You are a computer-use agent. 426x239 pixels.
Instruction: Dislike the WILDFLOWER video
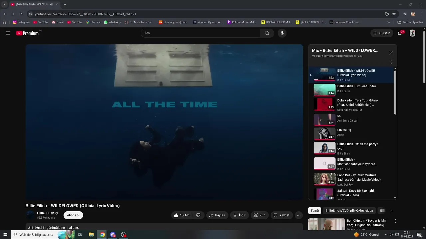pyautogui.click(x=198, y=215)
